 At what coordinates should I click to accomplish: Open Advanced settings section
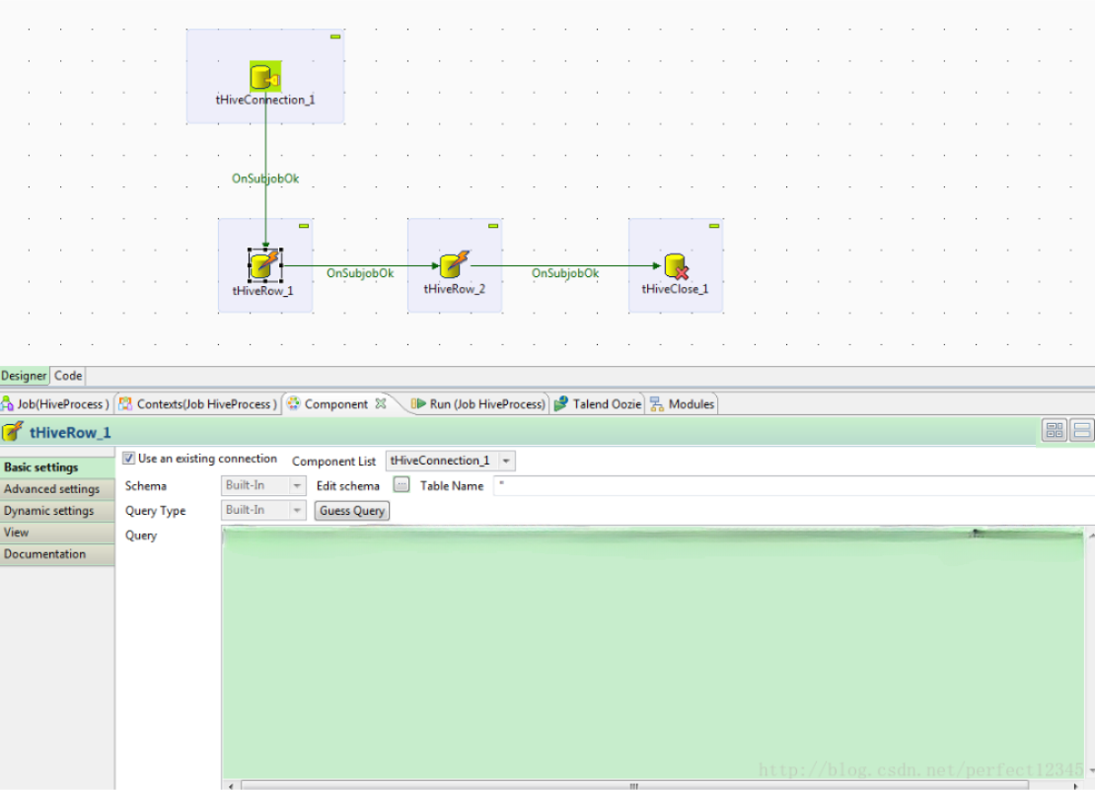(52, 489)
